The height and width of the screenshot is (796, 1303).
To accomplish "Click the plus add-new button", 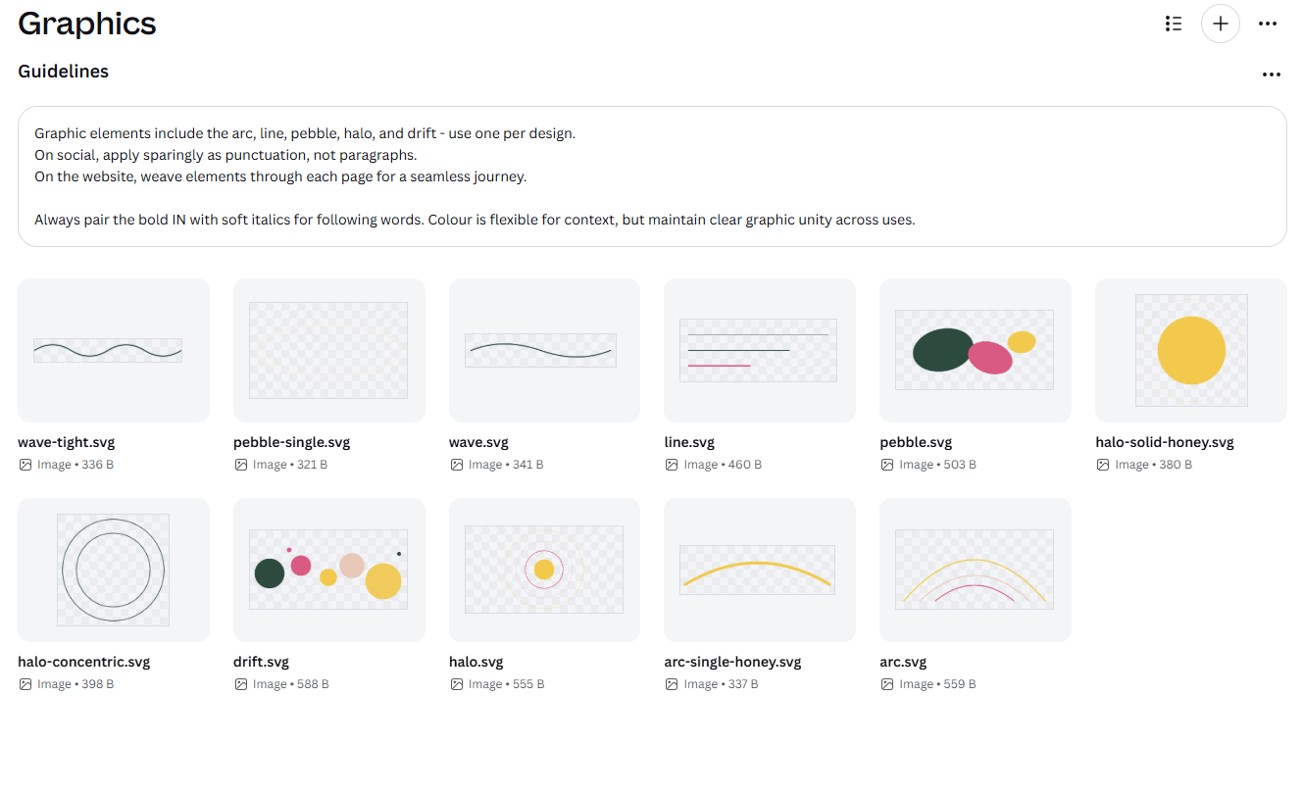I will (1221, 24).
